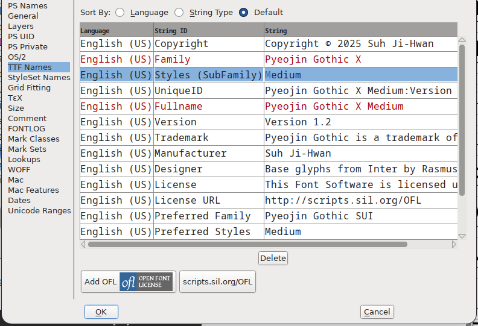Click the Trademark String ID cell
This screenshot has height=326, width=478.
209,137
